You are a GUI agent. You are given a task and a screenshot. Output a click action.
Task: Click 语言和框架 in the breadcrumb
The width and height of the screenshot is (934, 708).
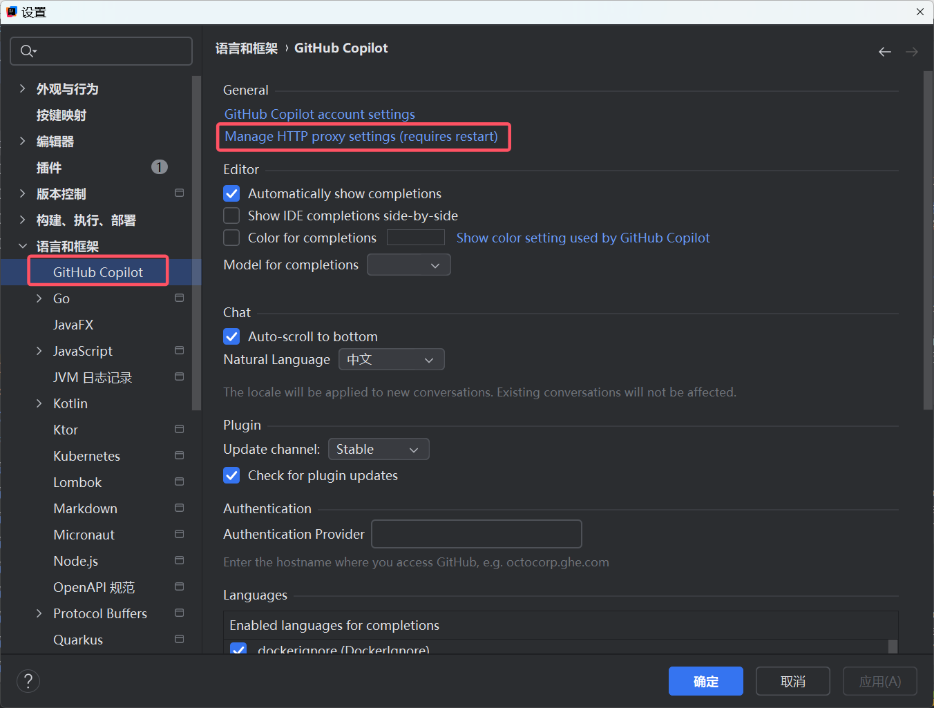click(x=247, y=48)
